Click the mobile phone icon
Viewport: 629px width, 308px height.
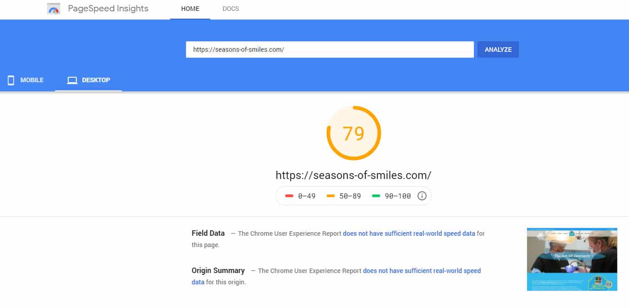coord(11,80)
